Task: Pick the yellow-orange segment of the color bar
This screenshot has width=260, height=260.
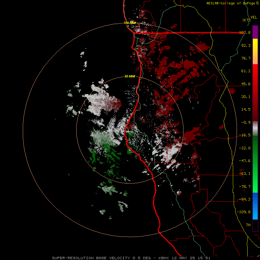Action: click(x=255, y=51)
